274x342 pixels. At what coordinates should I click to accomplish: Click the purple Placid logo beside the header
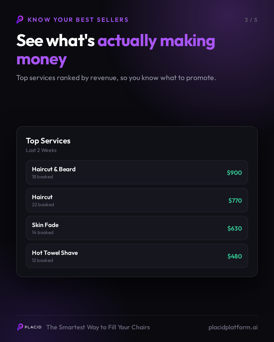(20, 20)
